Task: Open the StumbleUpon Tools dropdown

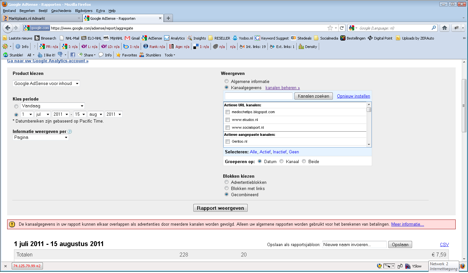Action: click(170, 55)
